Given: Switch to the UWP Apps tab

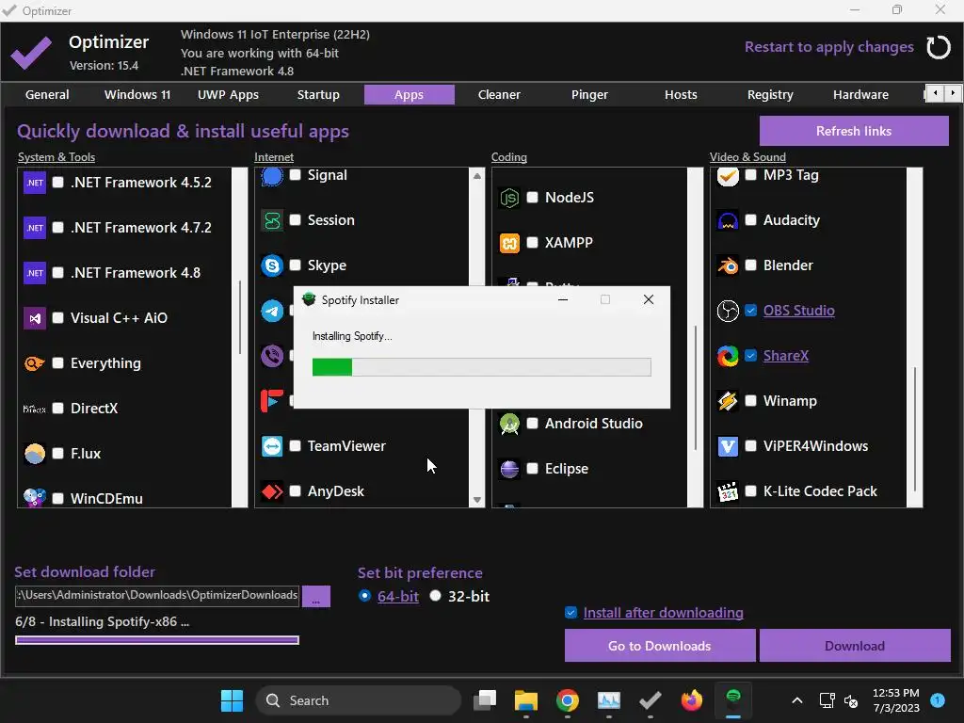Looking at the screenshot, I should 228,95.
